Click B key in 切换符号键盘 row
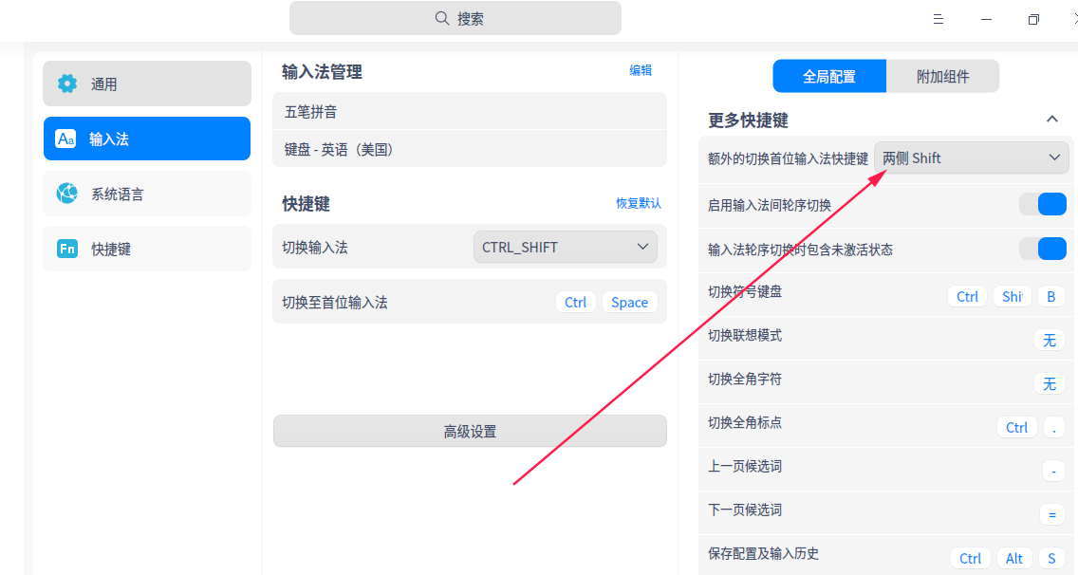This screenshot has height=575, width=1078. [1051, 296]
